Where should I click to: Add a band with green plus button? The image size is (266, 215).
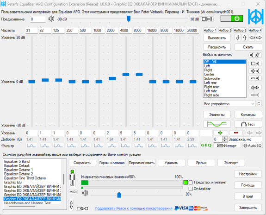click(220, 133)
